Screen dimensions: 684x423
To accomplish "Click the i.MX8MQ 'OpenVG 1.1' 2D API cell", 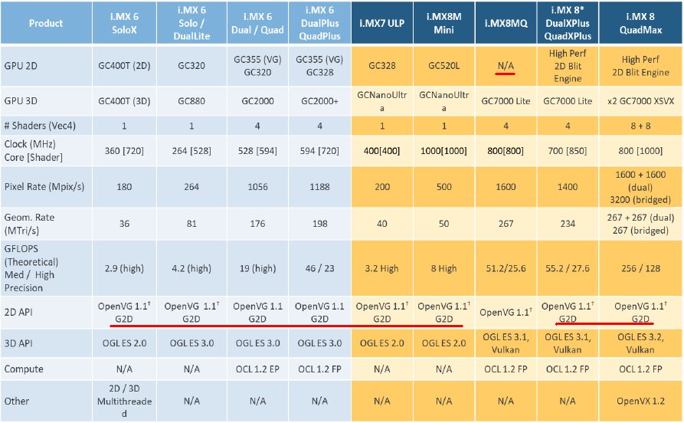I will (x=506, y=313).
